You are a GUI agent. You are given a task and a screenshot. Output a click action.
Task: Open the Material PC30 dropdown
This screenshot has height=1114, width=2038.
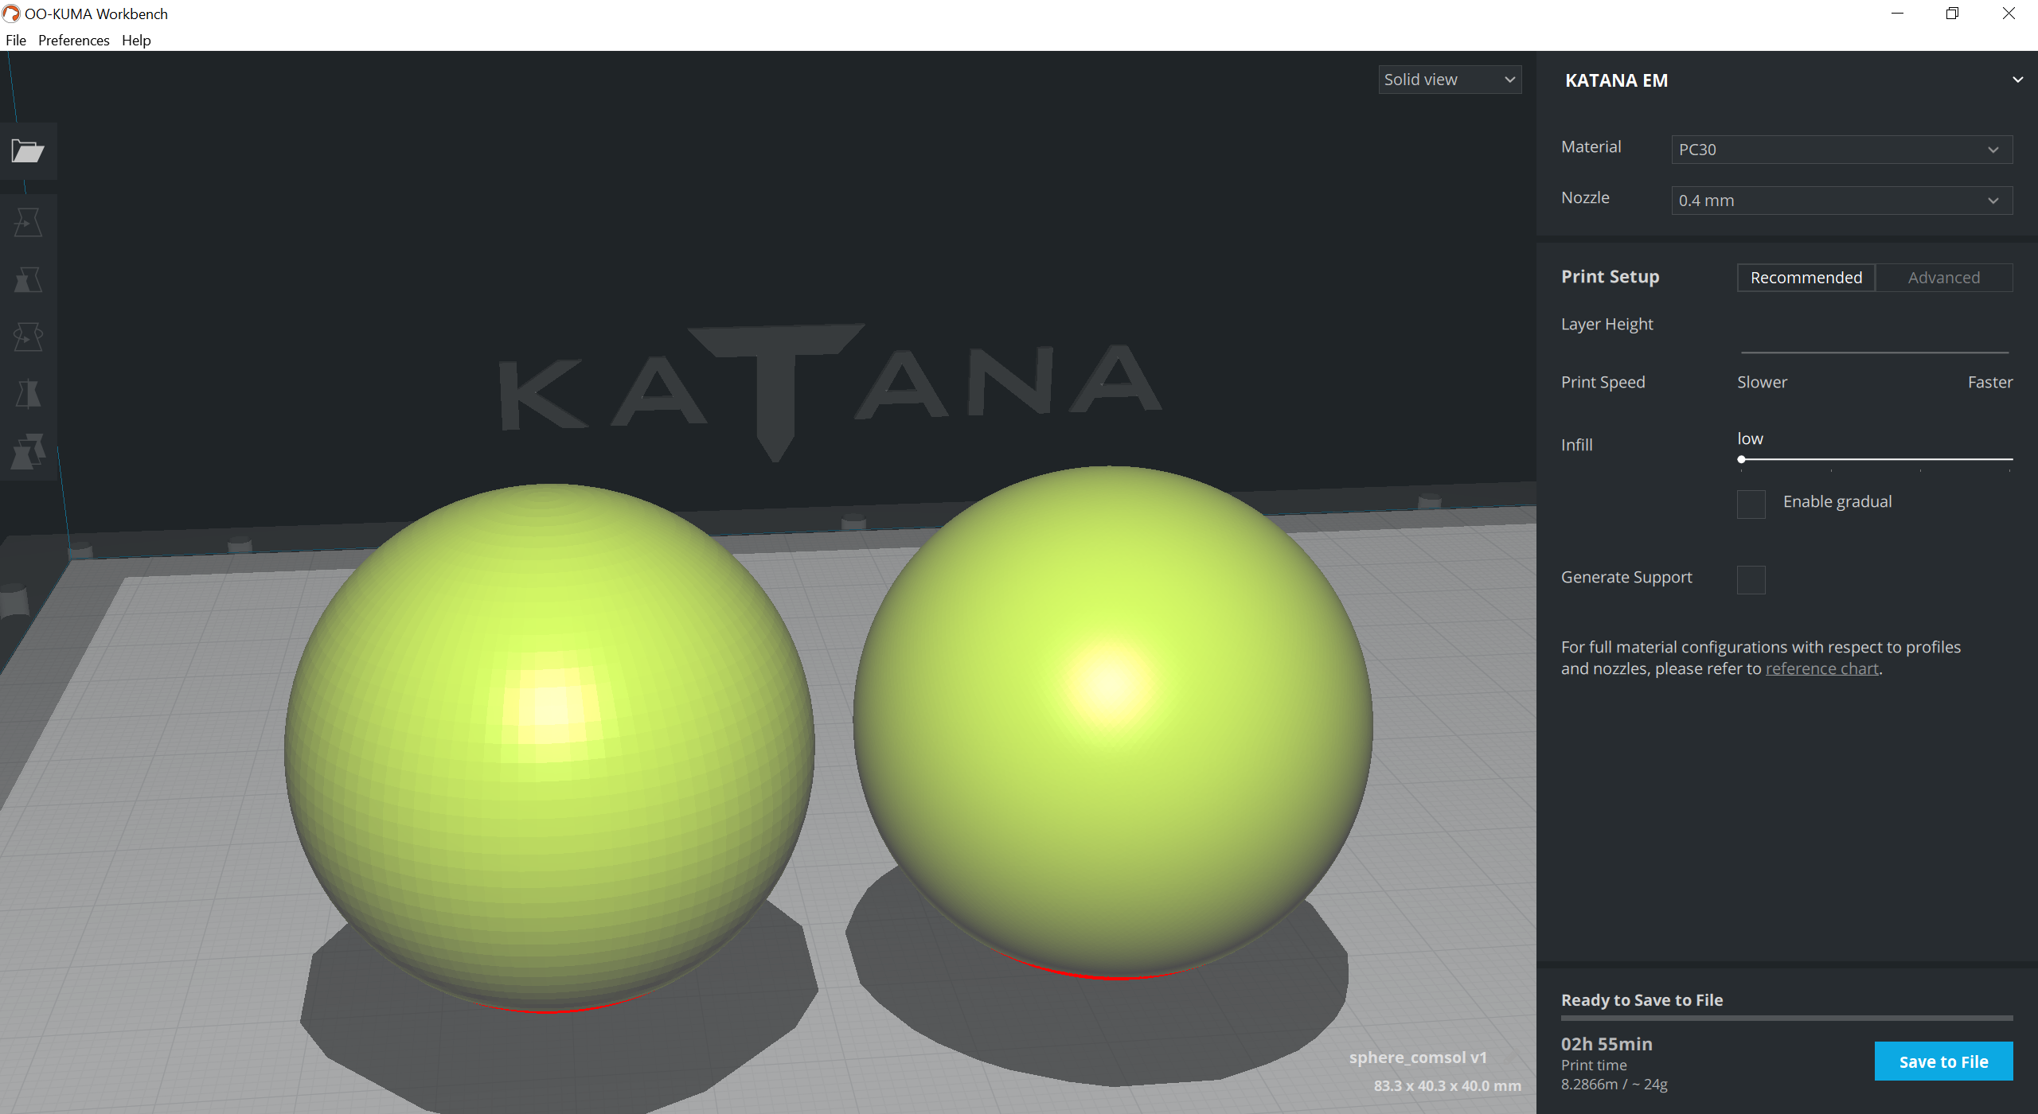[1841, 150]
